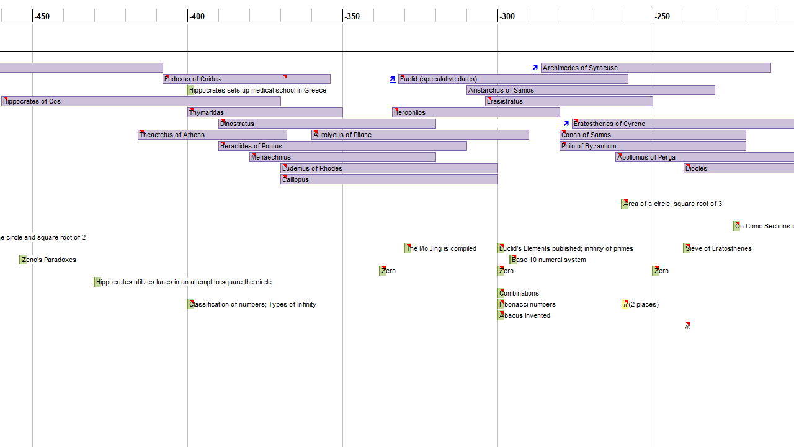Select the green Fibonacci numbers event marker
The height and width of the screenshot is (447, 794).
pos(501,304)
